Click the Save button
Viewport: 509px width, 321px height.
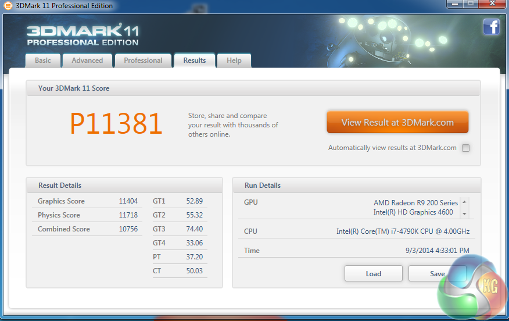tap(438, 273)
